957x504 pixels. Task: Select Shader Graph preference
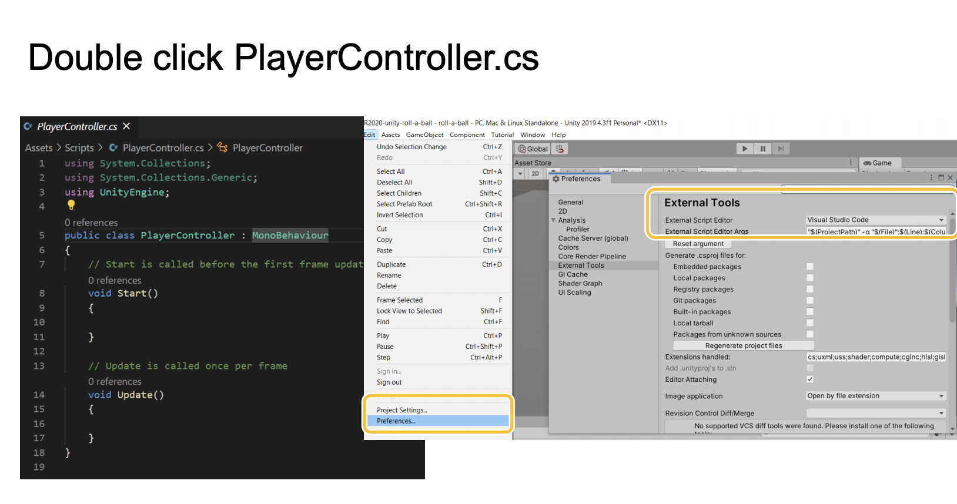pos(580,283)
